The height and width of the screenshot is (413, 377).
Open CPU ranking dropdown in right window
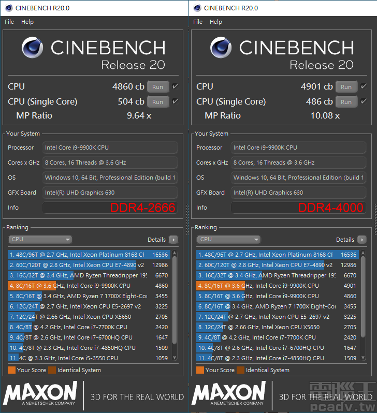coord(229,239)
